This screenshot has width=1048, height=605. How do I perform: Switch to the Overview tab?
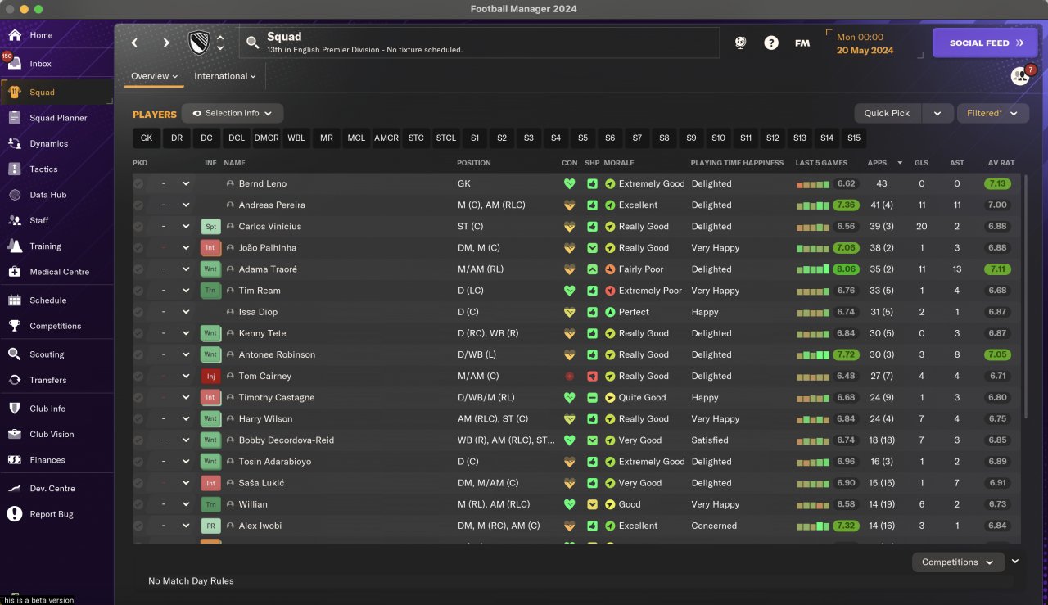coord(155,76)
